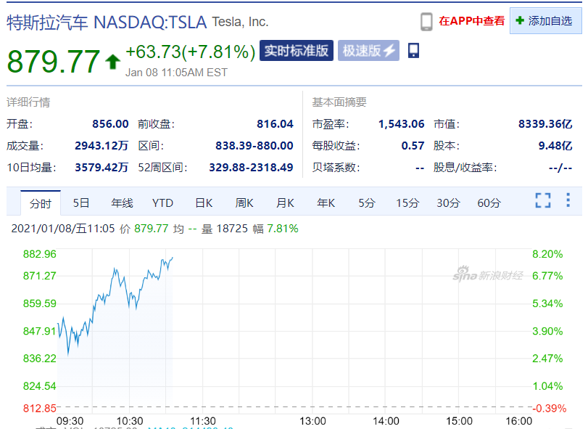Click the mobile device icon after 极速版
588x429 pixels.
pos(414,51)
